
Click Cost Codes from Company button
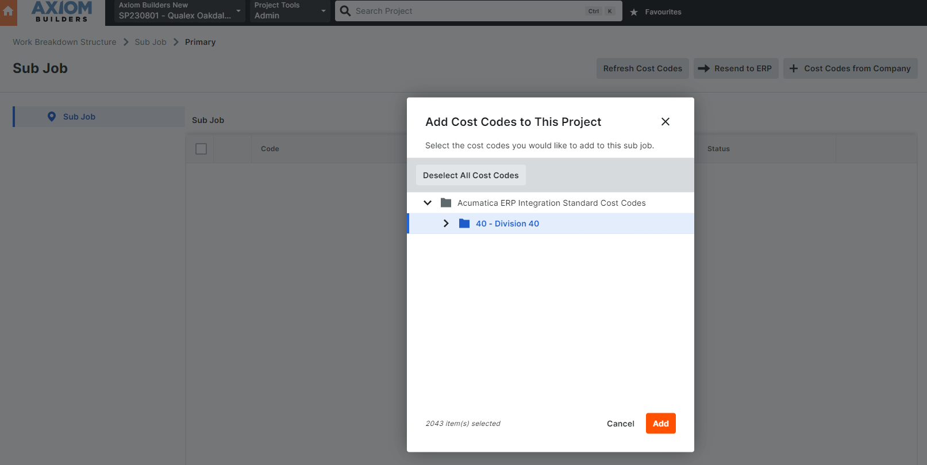[x=850, y=68]
